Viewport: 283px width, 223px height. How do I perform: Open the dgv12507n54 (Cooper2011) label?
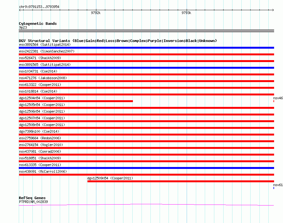[x=42, y=118]
